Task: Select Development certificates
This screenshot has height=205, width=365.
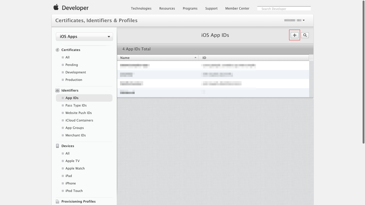Action: point(76,72)
